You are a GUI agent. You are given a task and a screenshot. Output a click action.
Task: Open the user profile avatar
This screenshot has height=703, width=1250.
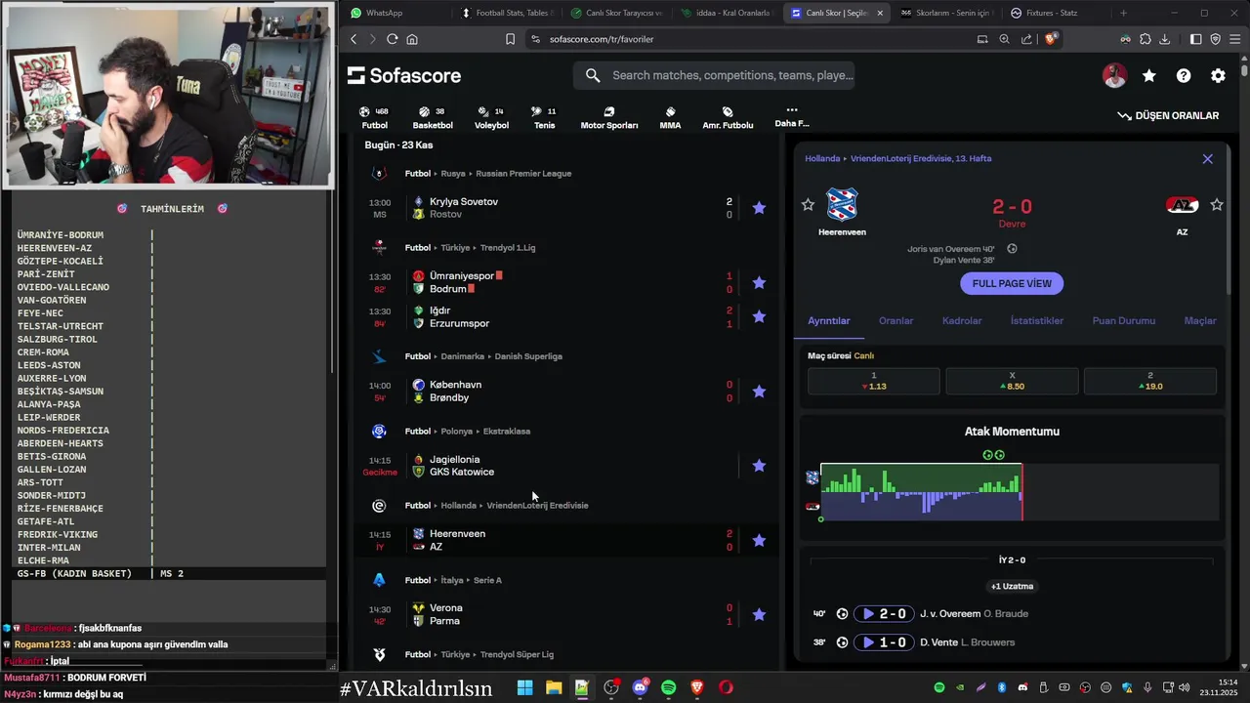[1114, 75]
